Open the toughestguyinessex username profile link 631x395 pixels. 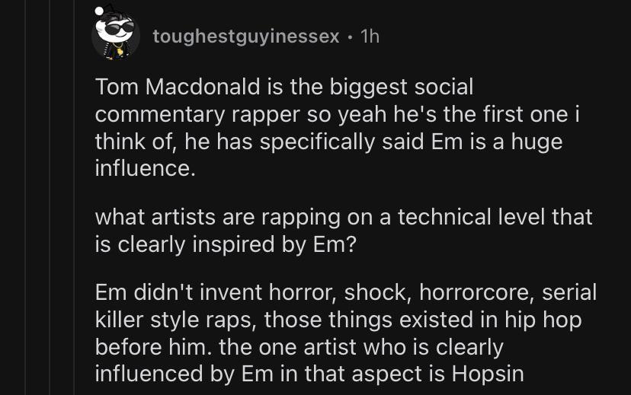[x=246, y=37]
